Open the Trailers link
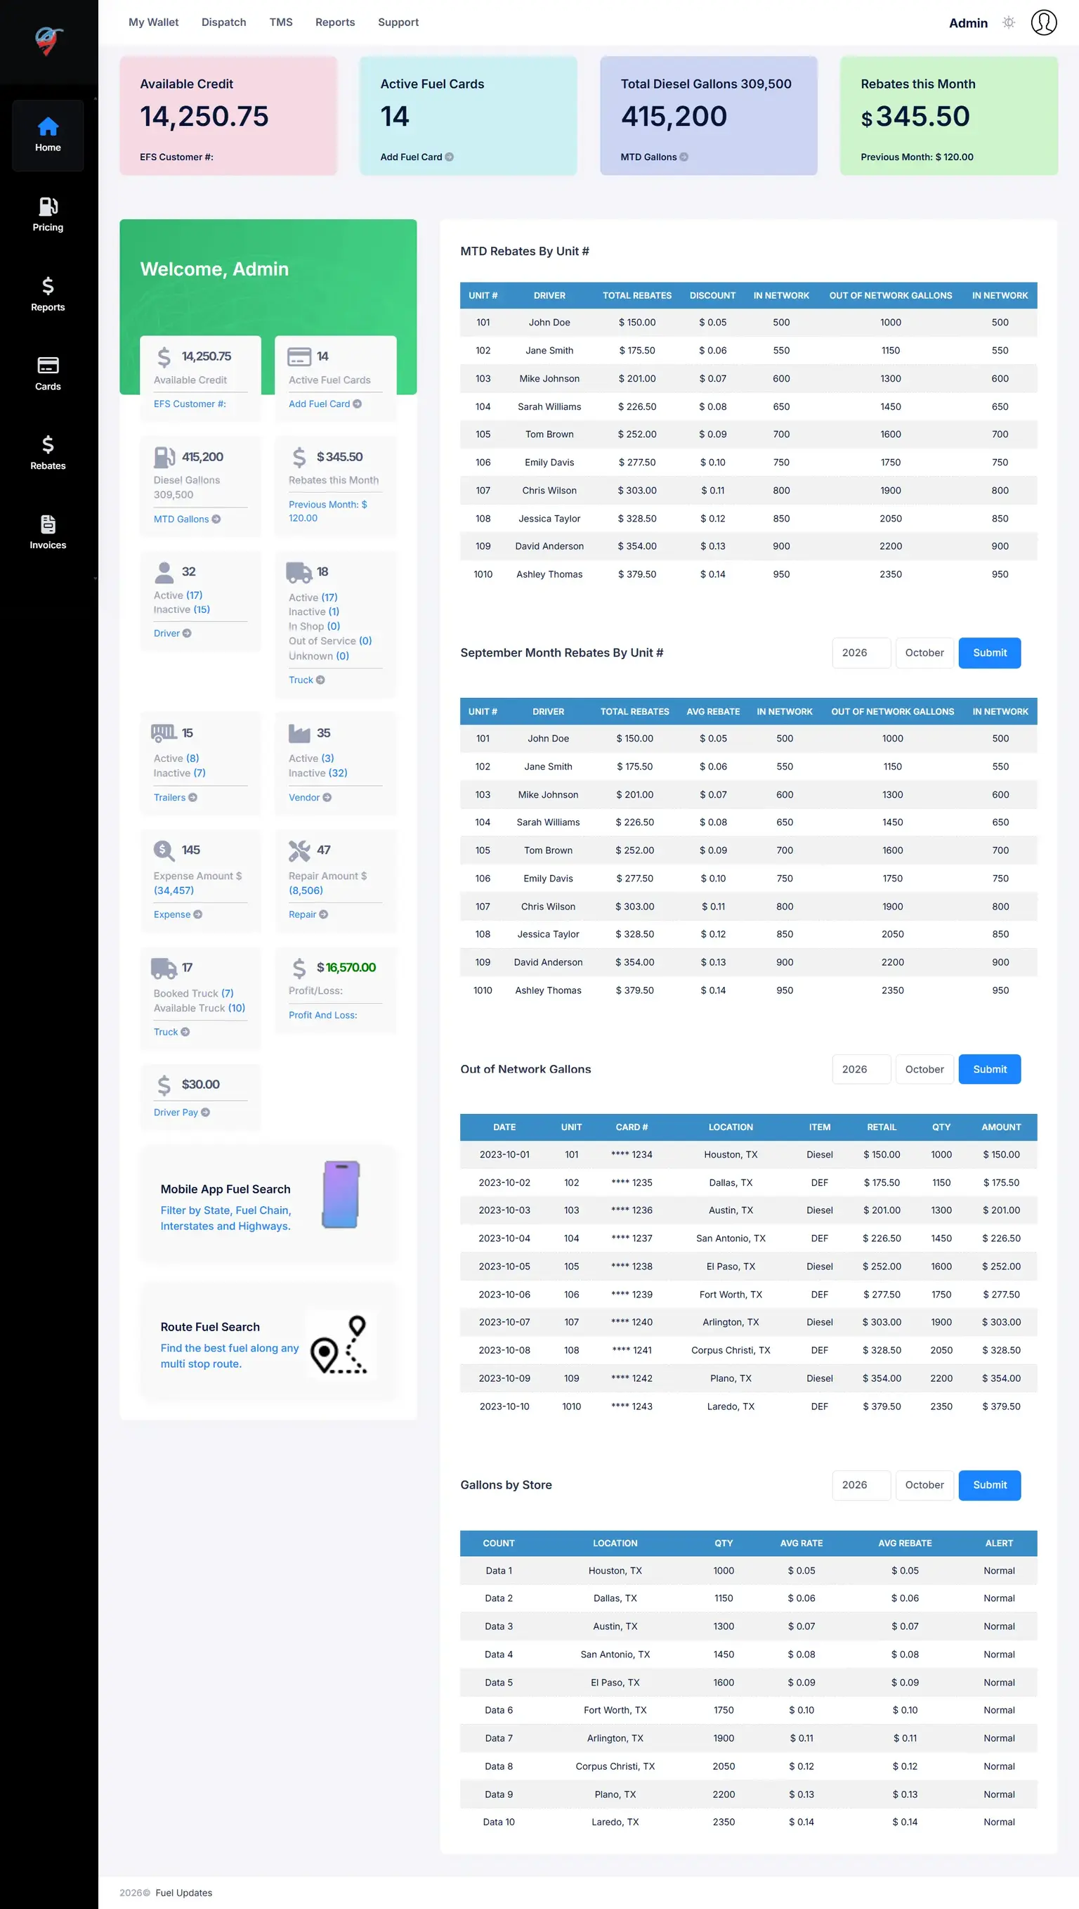This screenshot has height=1909, width=1079. 175,798
